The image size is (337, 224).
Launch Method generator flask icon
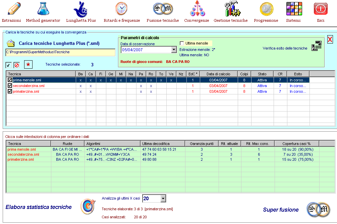coord(43,9)
